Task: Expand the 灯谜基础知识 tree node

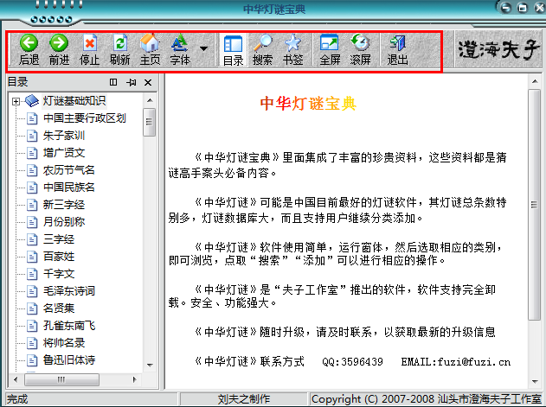Action: 16,101
